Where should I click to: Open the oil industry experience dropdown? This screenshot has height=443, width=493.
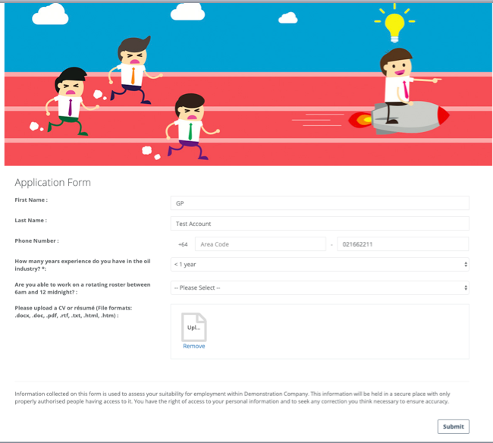pos(320,265)
